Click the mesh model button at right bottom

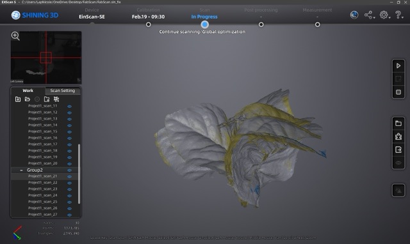398,190
